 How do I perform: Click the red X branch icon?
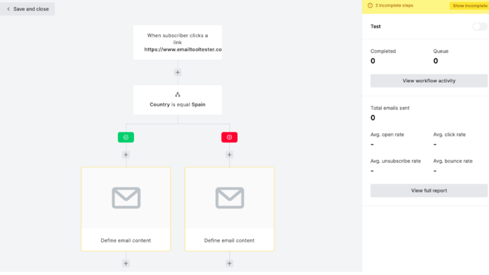click(x=229, y=137)
